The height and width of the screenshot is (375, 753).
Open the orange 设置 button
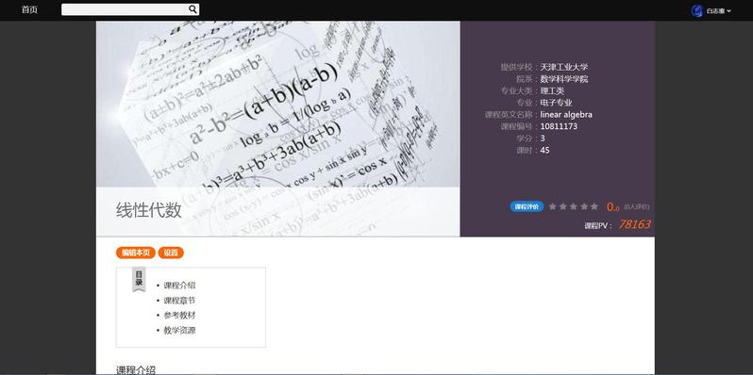[171, 253]
